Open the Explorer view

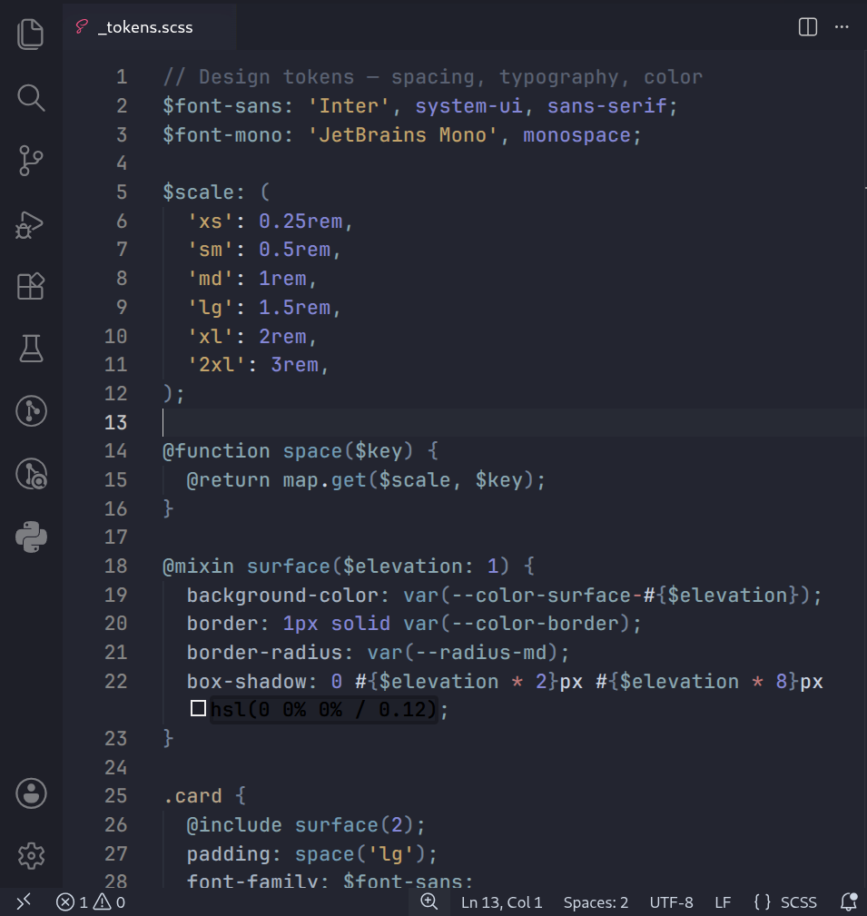(30, 34)
